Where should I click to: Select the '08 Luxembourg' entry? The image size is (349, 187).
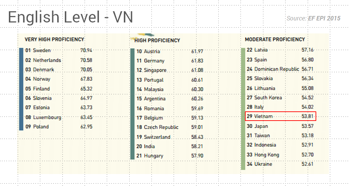coord(43,117)
